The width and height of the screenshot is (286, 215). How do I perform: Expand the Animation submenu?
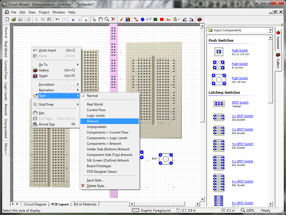[56, 90]
